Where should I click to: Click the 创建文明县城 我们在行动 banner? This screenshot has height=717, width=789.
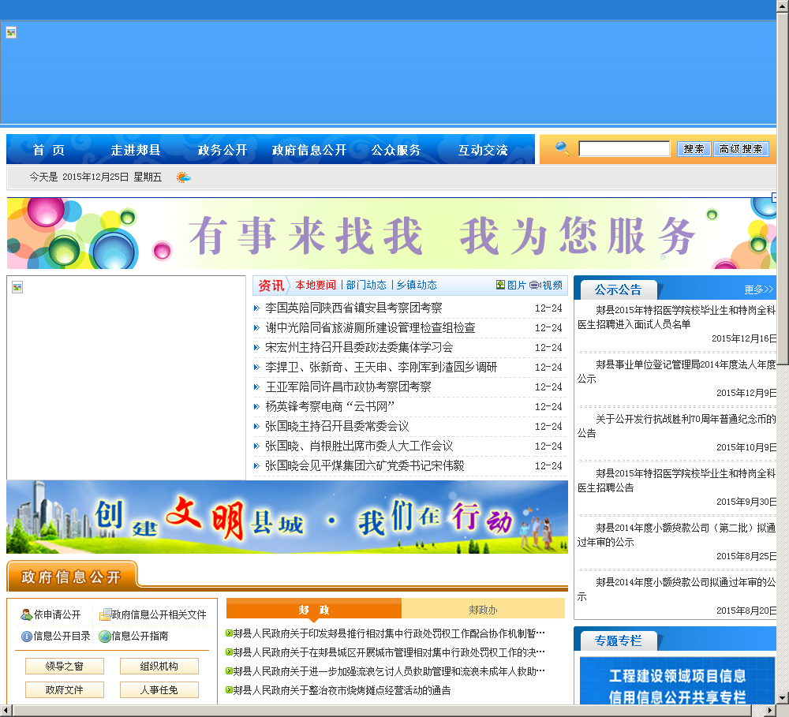287,517
